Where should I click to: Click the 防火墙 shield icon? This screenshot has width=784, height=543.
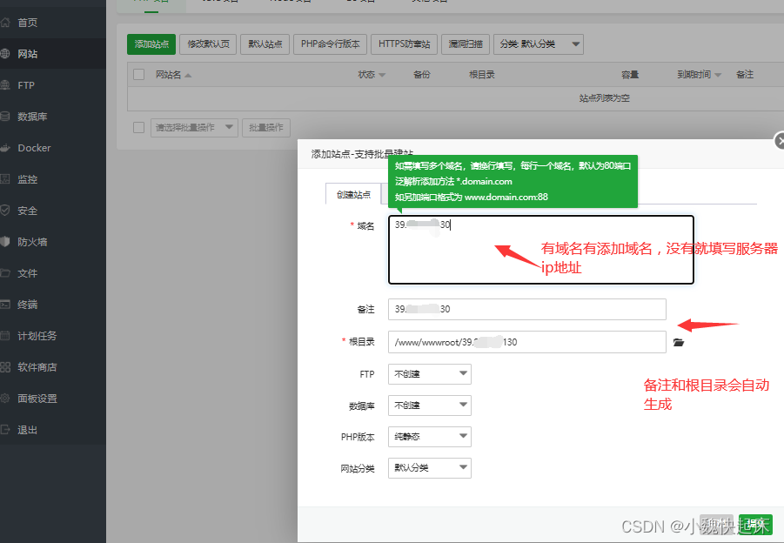5,242
